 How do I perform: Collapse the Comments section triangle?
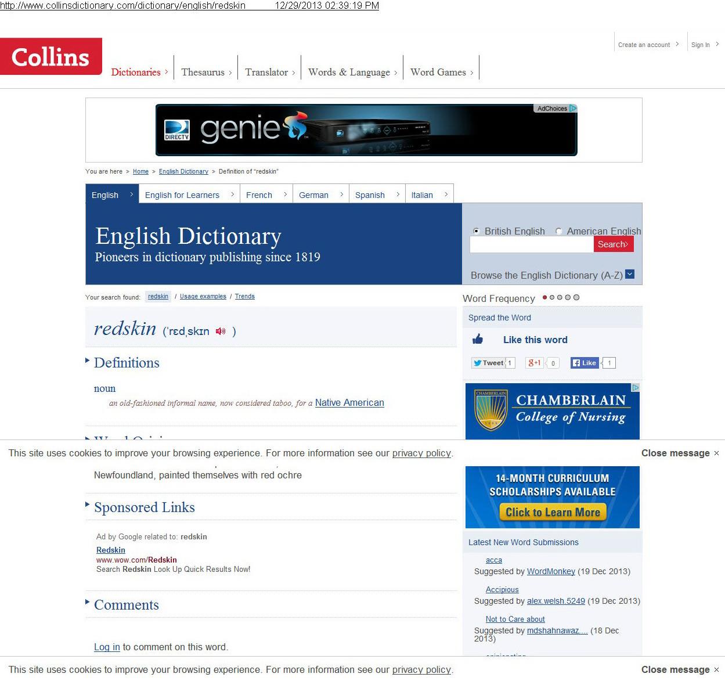(x=88, y=602)
